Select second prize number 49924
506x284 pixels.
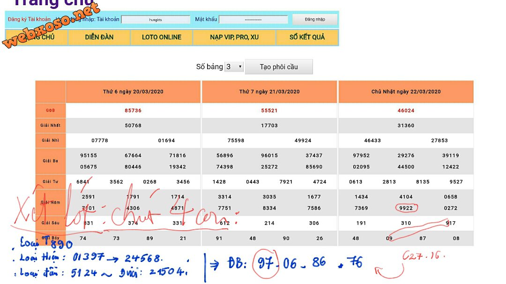click(x=303, y=140)
